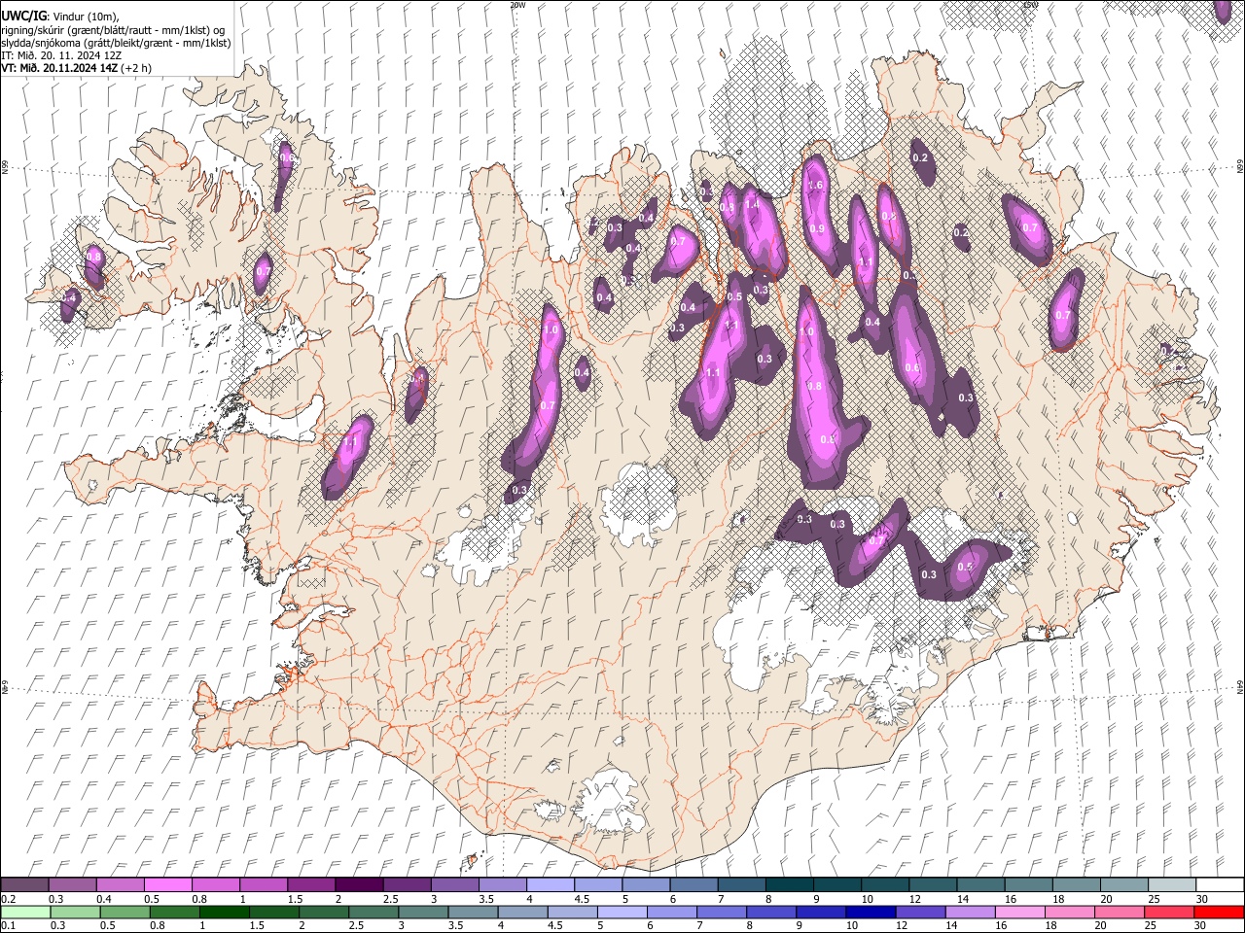Click the 2.5 label under the upper purple legend

pyautogui.click(x=390, y=899)
